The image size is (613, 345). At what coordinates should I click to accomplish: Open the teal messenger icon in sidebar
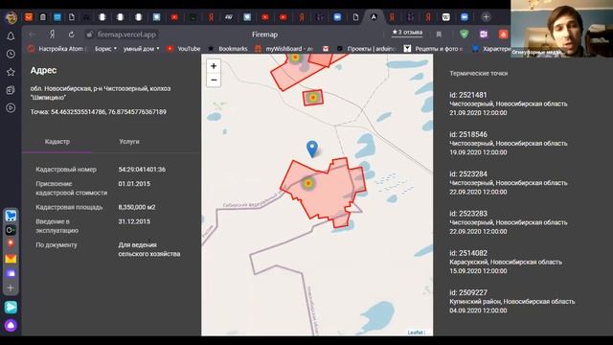coord(11,308)
